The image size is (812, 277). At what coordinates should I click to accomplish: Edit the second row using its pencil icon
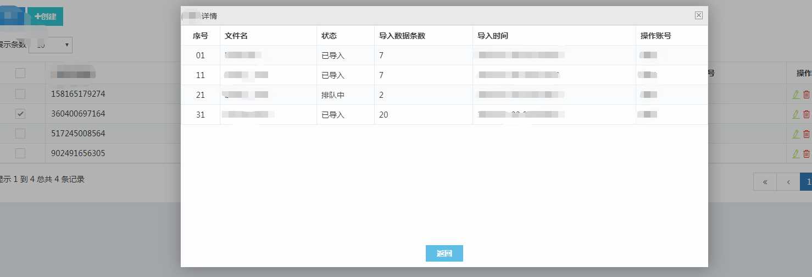pos(796,114)
